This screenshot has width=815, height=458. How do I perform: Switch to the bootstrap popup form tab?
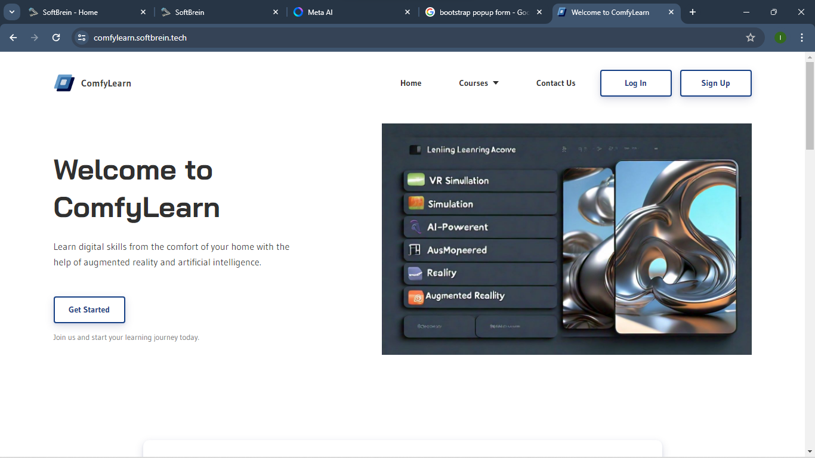(x=484, y=12)
